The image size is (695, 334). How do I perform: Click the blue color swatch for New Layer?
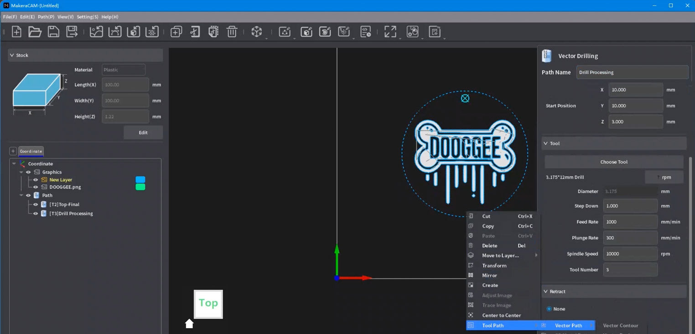(x=140, y=180)
